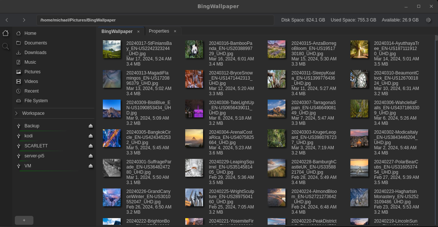Select the BryceSnow thumbnail
438x227 pixels.
(x=194, y=79)
